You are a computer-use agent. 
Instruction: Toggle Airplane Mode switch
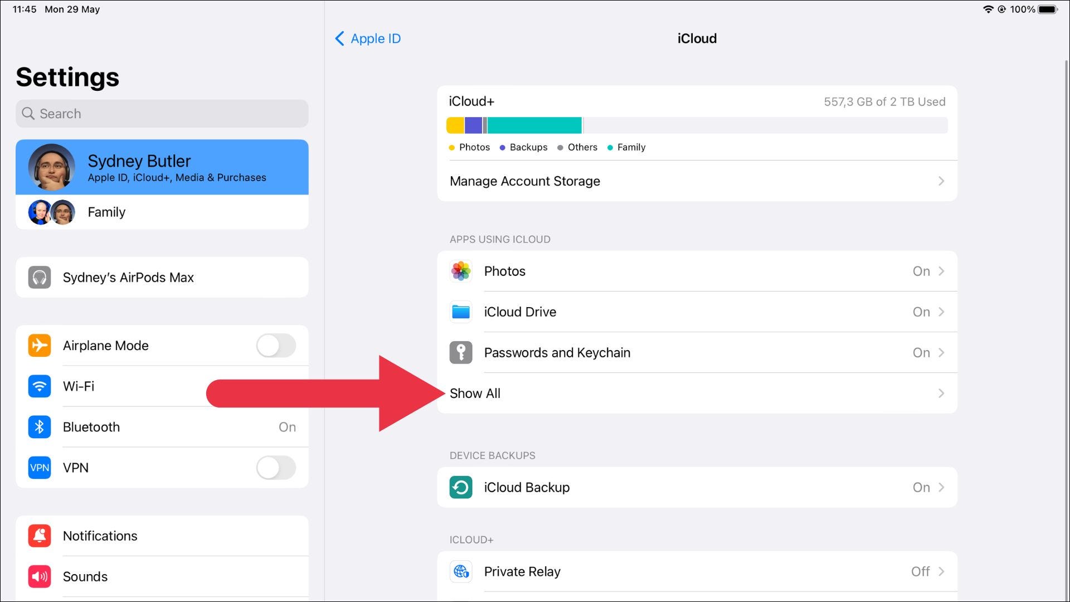point(276,346)
